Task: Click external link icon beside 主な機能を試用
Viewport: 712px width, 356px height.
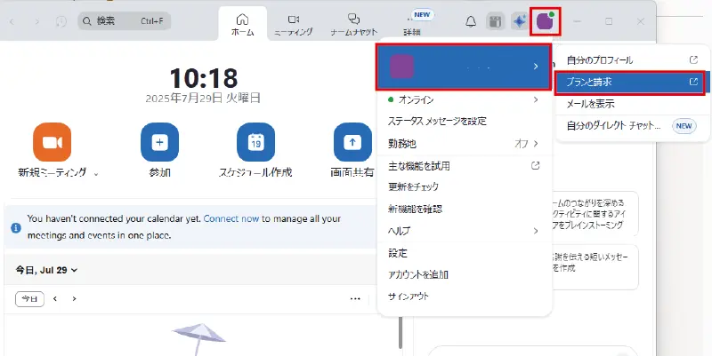Action: click(x=536, y=165)
